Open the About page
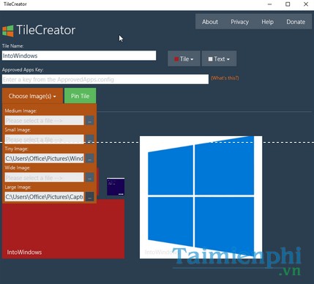Viewport: 314px width, 284px height. [210, 22]
